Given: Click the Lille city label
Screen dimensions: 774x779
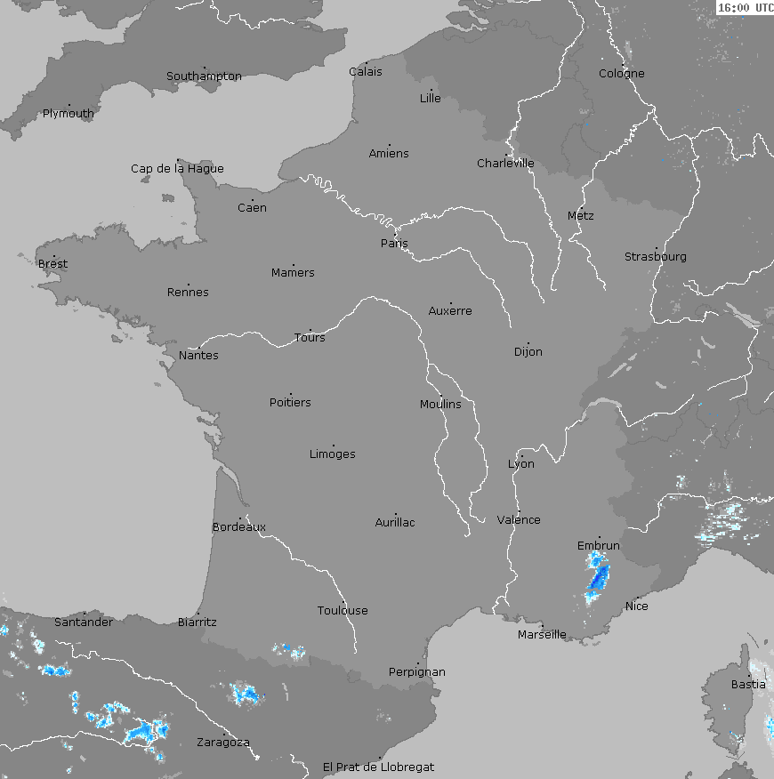Looking at the screenshot, I should pyautogui.click(x=430, y=98).
